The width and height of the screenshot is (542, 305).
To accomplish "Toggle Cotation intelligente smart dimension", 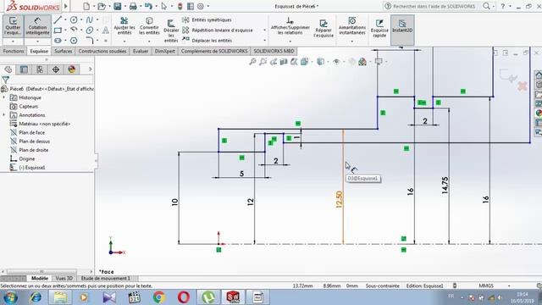I will point(37,26).
